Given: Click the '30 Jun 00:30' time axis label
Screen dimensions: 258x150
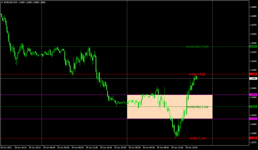Looking at the screenshot, I should point(135,148).
